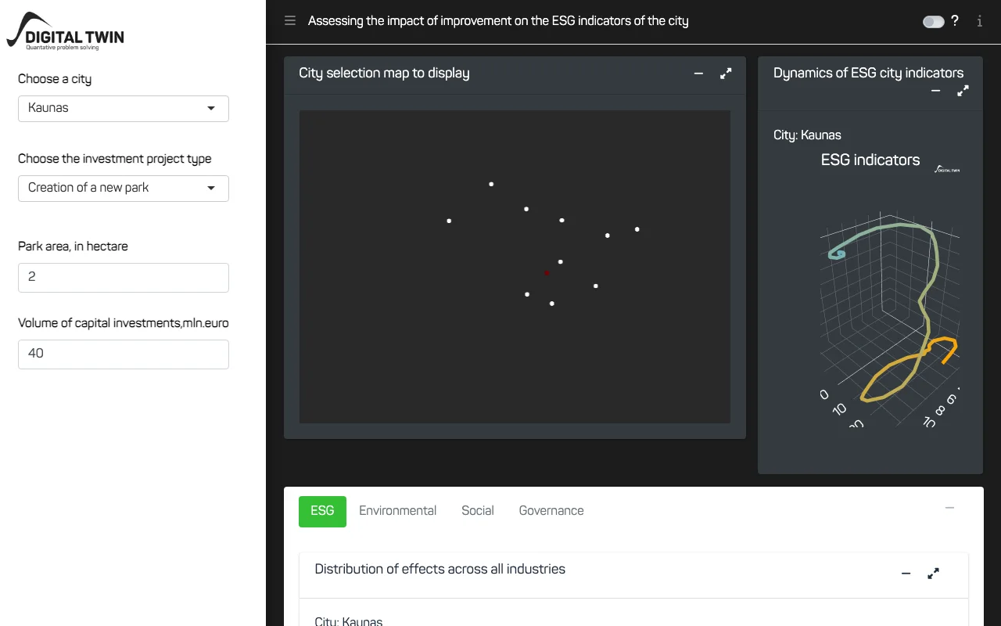Collapse the City selection map panel
The height and width of the screenshot is (626, 1001).
tap(698, 74)
